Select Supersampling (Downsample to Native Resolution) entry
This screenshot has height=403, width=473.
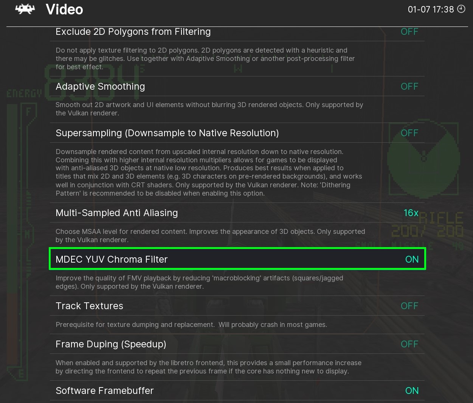click(167, 133)
